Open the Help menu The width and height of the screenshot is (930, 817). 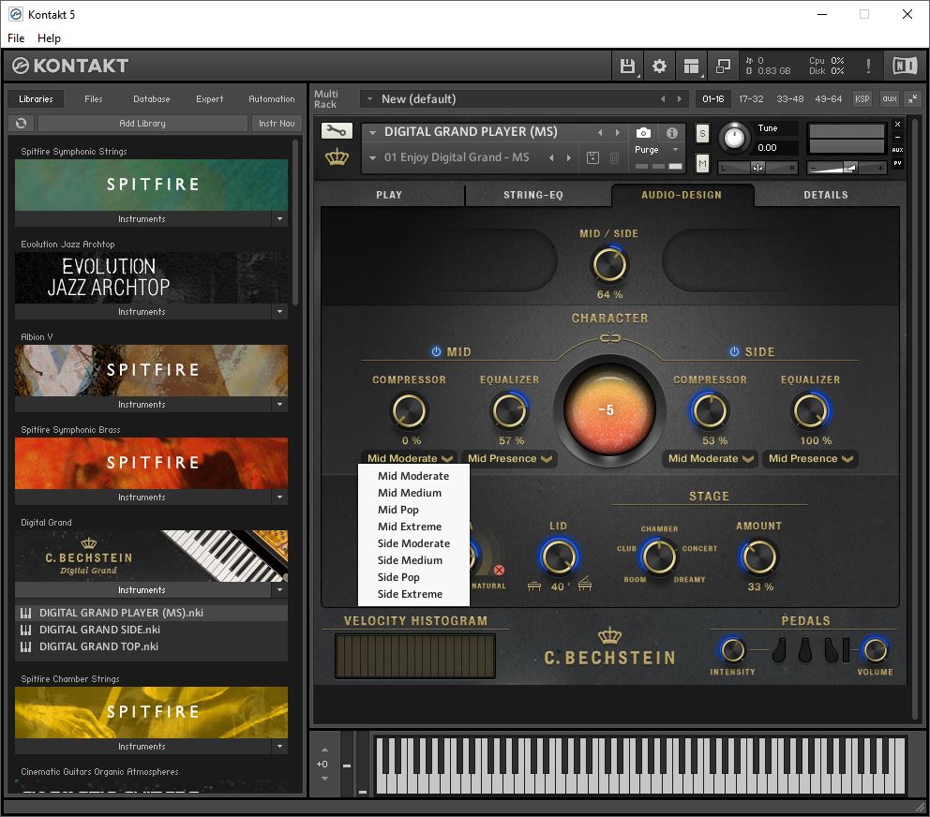pos(49,37)
